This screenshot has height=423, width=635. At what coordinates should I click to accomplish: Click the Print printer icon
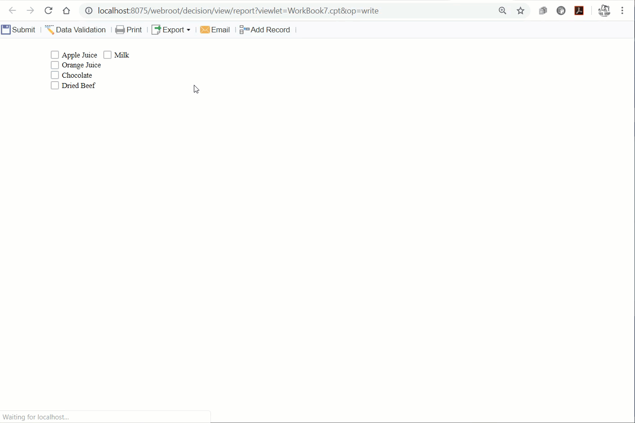[x=120, y=30]
